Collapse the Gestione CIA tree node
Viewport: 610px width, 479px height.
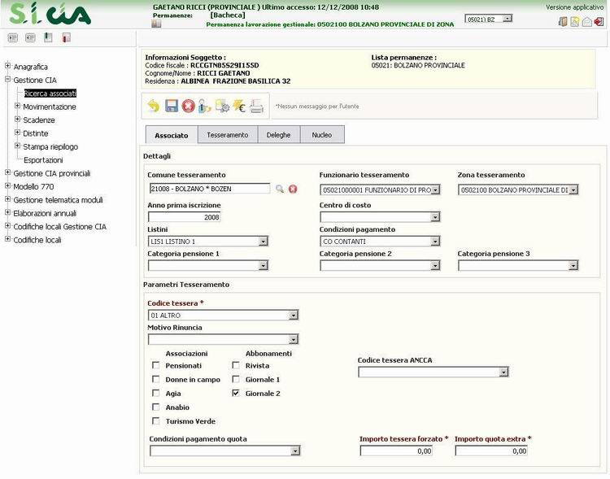7,79
